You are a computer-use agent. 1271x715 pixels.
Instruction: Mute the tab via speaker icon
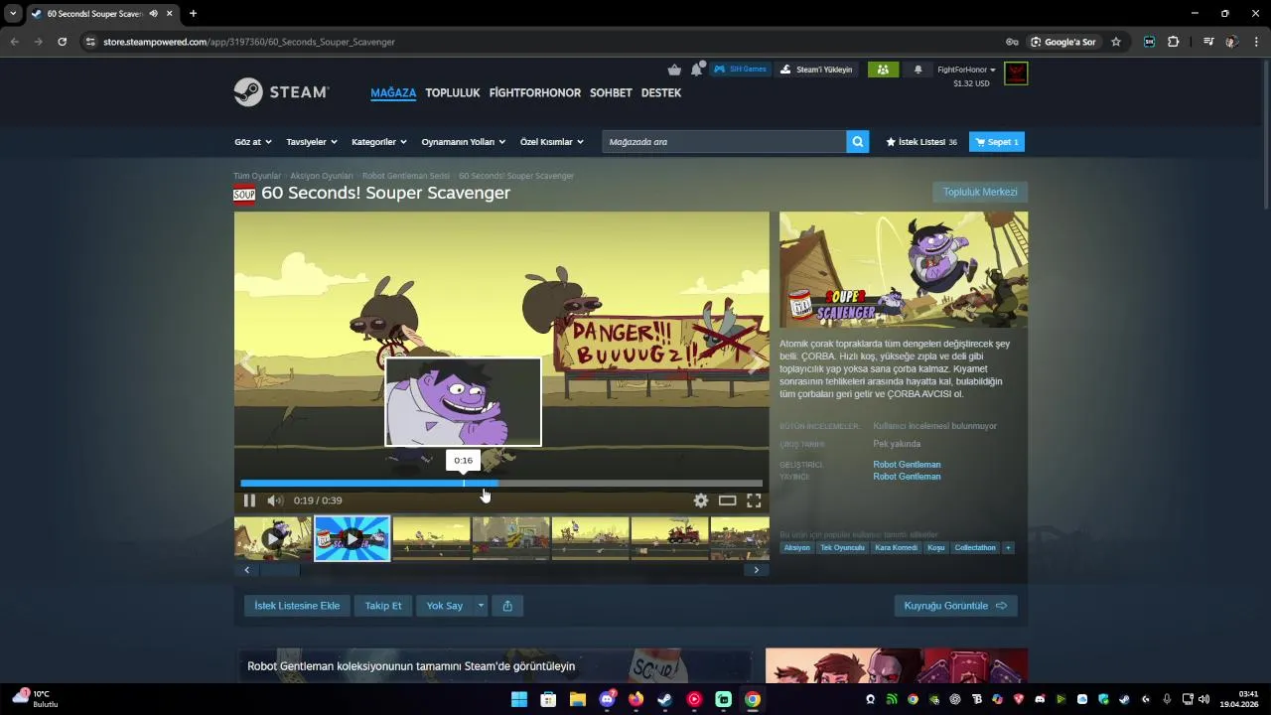point(153,13)
